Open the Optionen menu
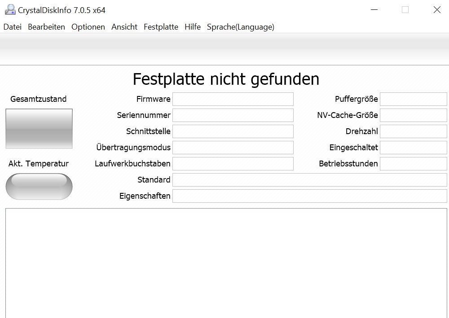449x318 pixels. click(x=88, y=27)
